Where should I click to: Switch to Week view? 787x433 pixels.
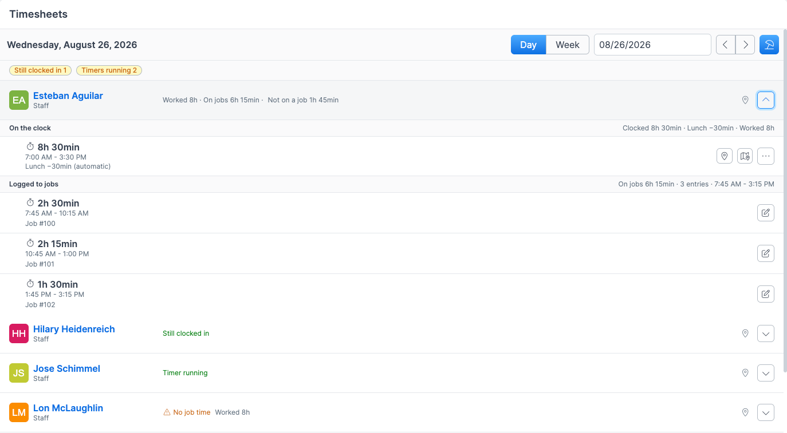point(568,45)
